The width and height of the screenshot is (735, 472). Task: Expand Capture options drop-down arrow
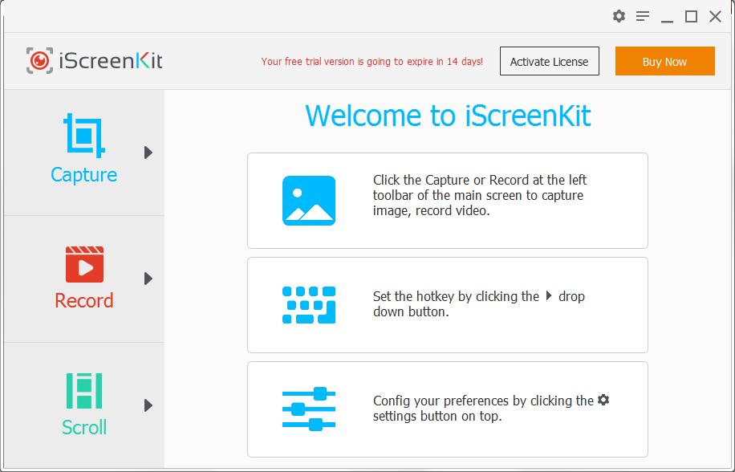coord(148,153)
